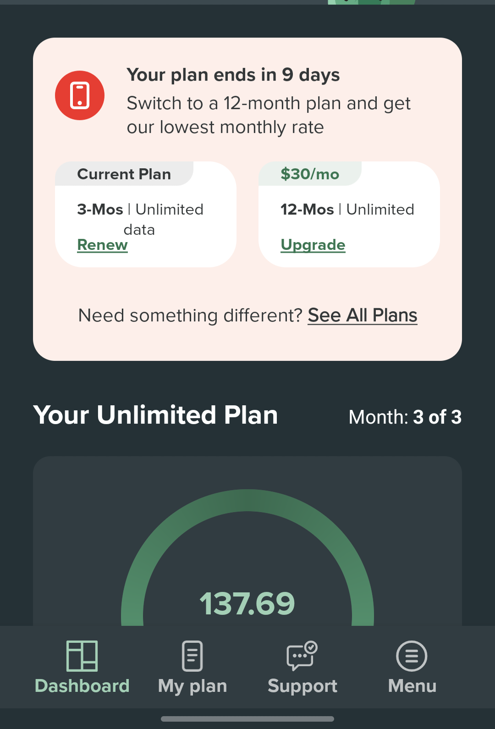Select the Current Plan 3-Mos card

coord(146,215)
